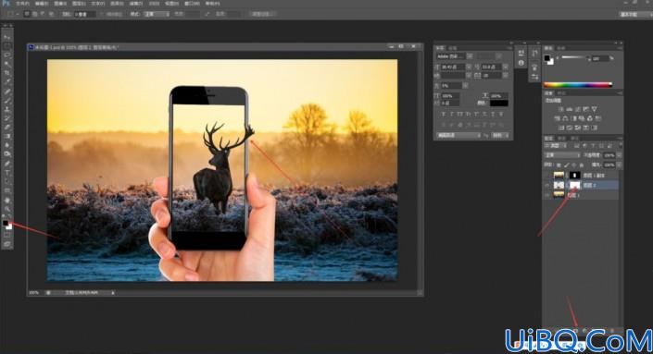Open the 图层 menu

(79, 4)
